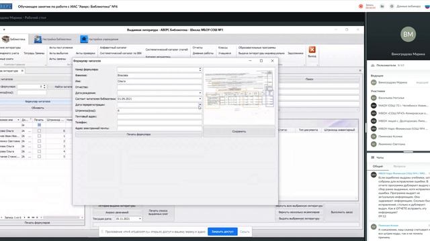This screenshot has width=430, height=241.
Task: Click the book icon on Библиотека tab
Action: tap(5, 39)
